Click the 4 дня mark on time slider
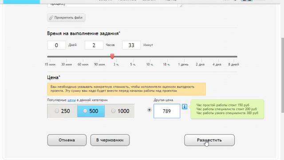 tap(217, 64)
